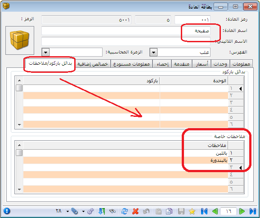Viewport: 260px width, 218px height.
Task: Go to the last record
Action: point(253,211)
